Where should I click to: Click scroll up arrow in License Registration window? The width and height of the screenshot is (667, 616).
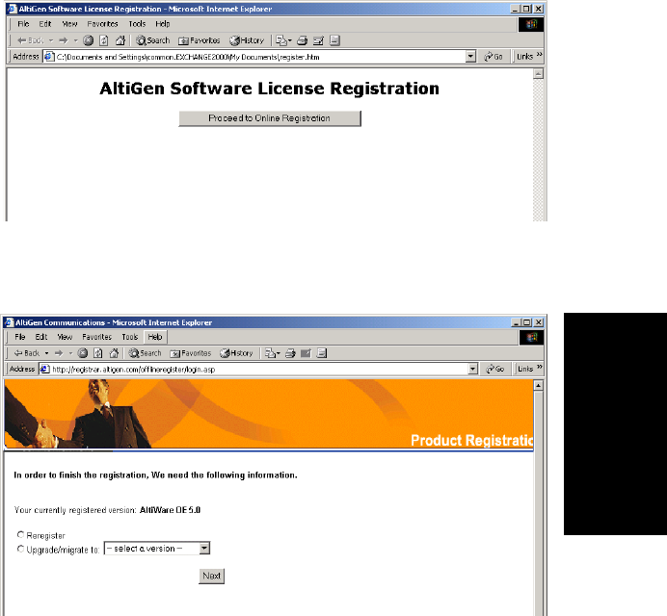(x=538, y=74)
